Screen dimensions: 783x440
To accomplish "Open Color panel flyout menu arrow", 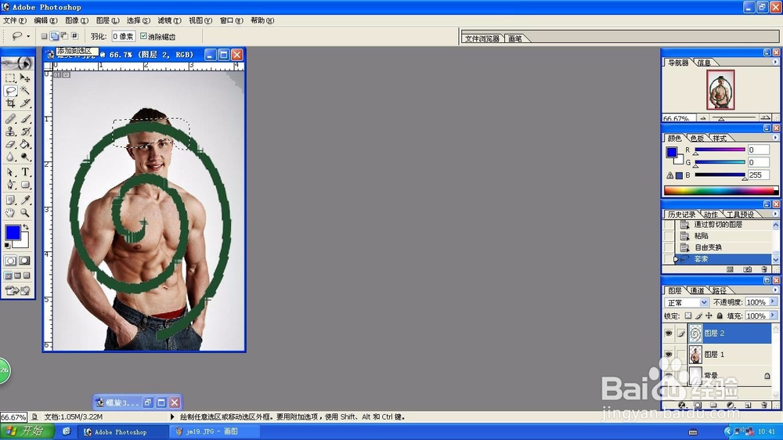I will [775, 137].
